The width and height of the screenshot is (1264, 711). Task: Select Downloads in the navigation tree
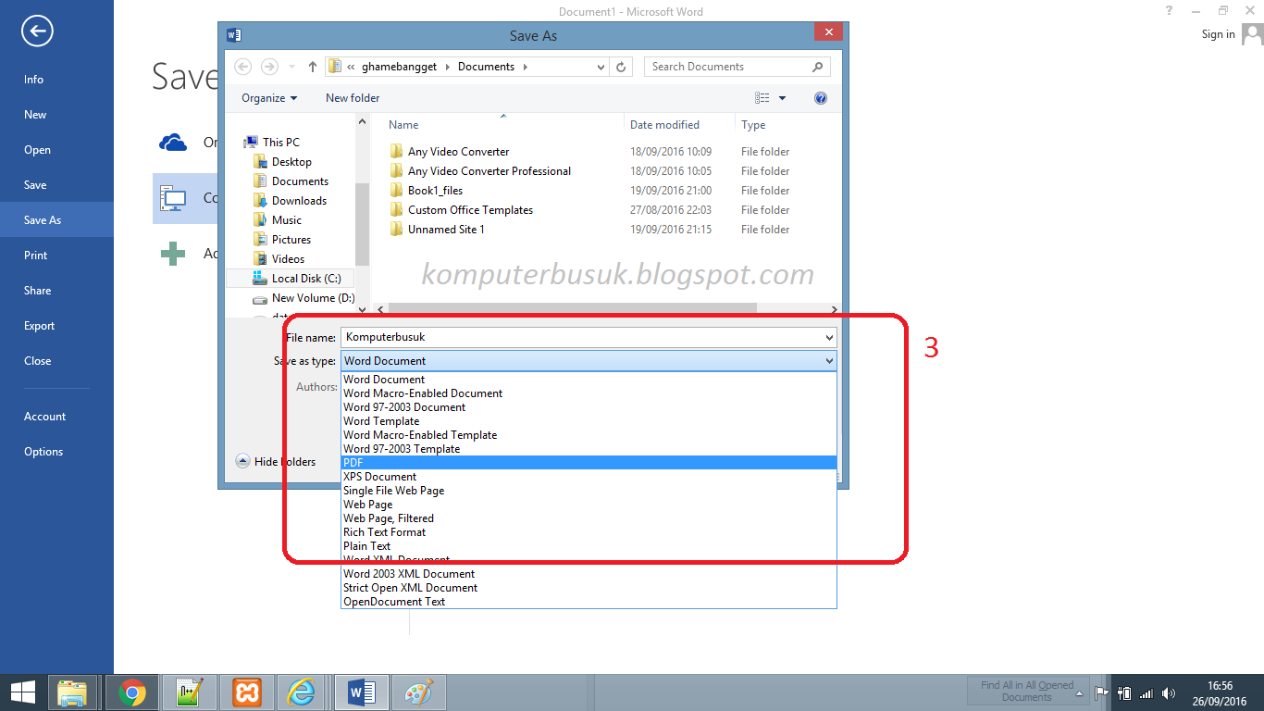(299, 201)
